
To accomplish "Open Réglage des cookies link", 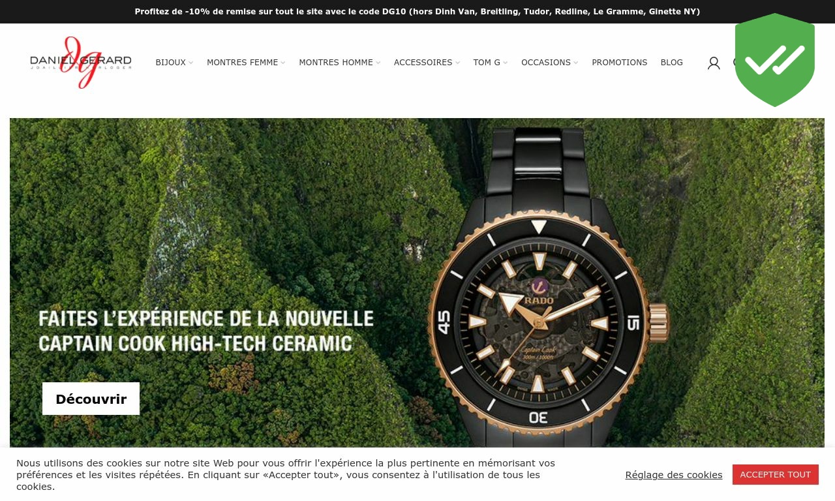I will (x=674, y=475).
